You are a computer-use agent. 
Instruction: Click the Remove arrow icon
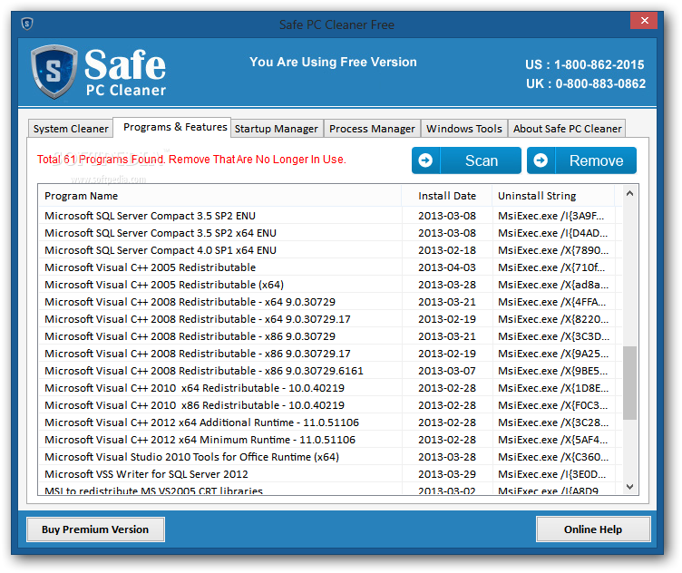[x=541, y=160]
